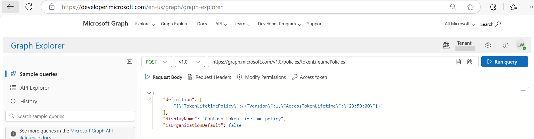Open query documentation page icon
Viewport: 534px width, 139px height.
(459, 62)
